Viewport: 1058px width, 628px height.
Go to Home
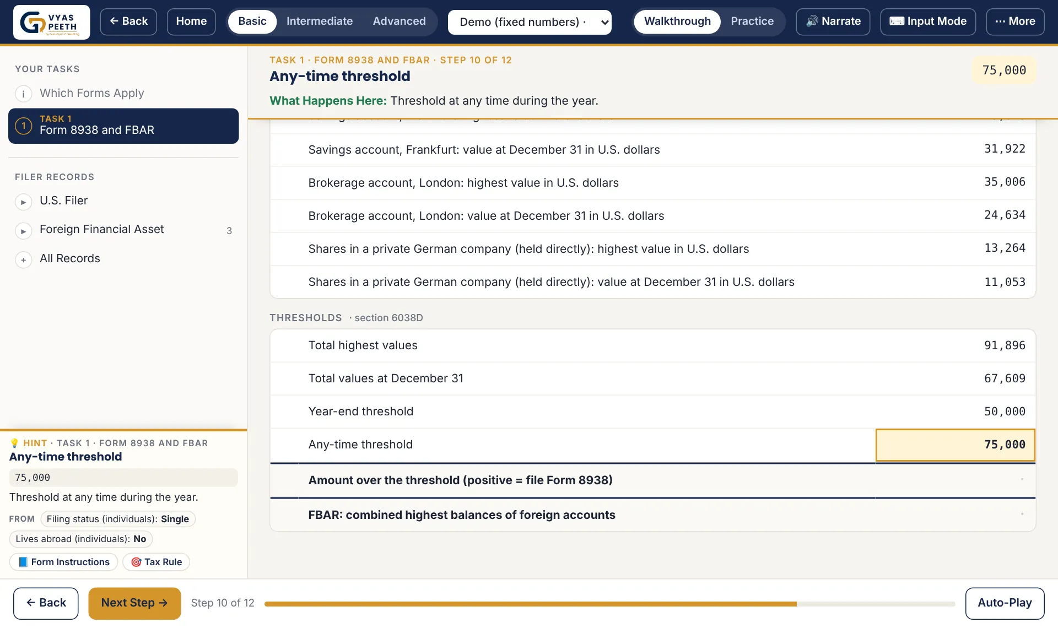pyautogui.click(x=191, y=21)
